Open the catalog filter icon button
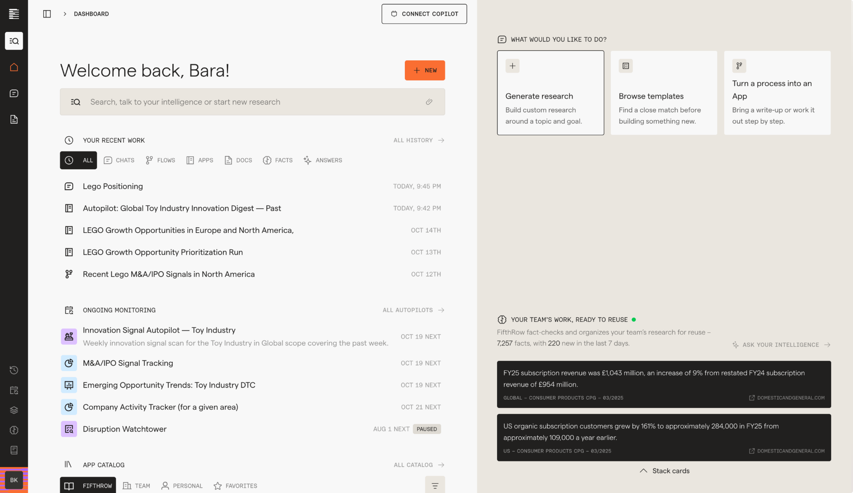This screenshot has width=853, height=493. tap(435, 486)
